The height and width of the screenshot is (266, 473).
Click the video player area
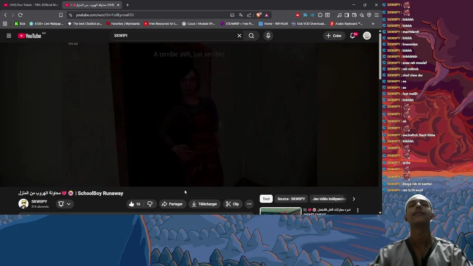(189, 115)
